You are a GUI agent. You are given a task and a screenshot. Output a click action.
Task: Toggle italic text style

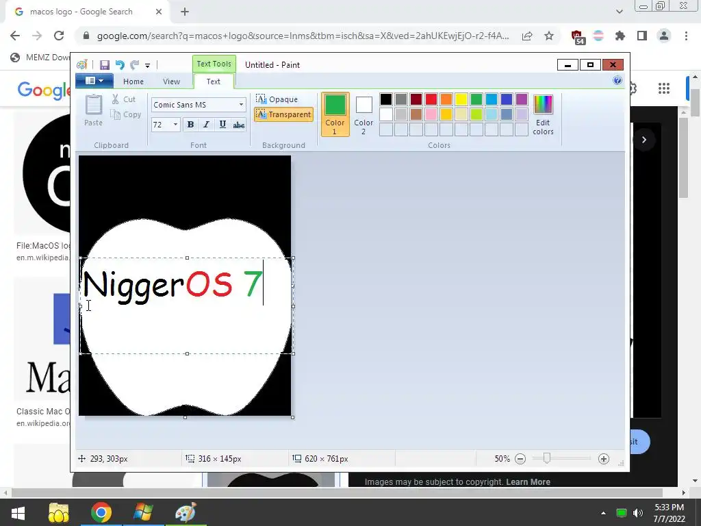coord(206,125)
